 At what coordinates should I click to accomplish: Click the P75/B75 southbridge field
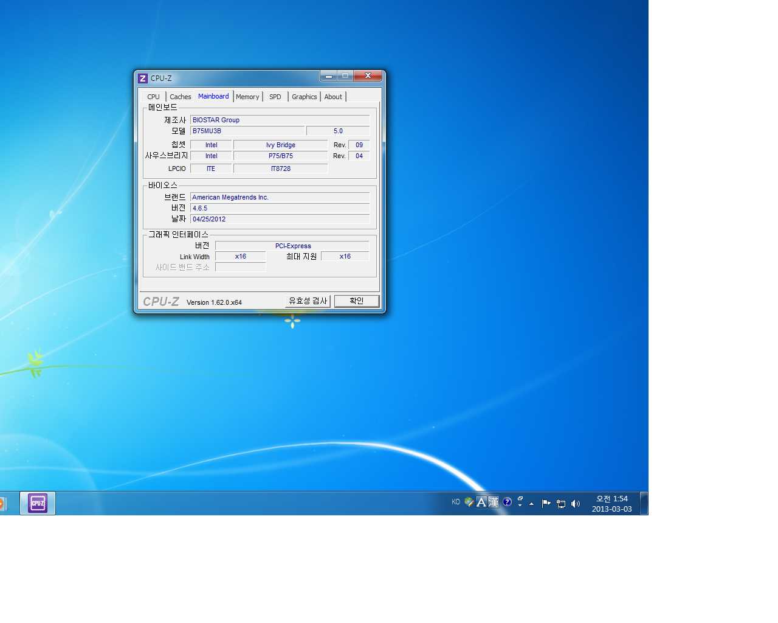(x=281, y=156)
